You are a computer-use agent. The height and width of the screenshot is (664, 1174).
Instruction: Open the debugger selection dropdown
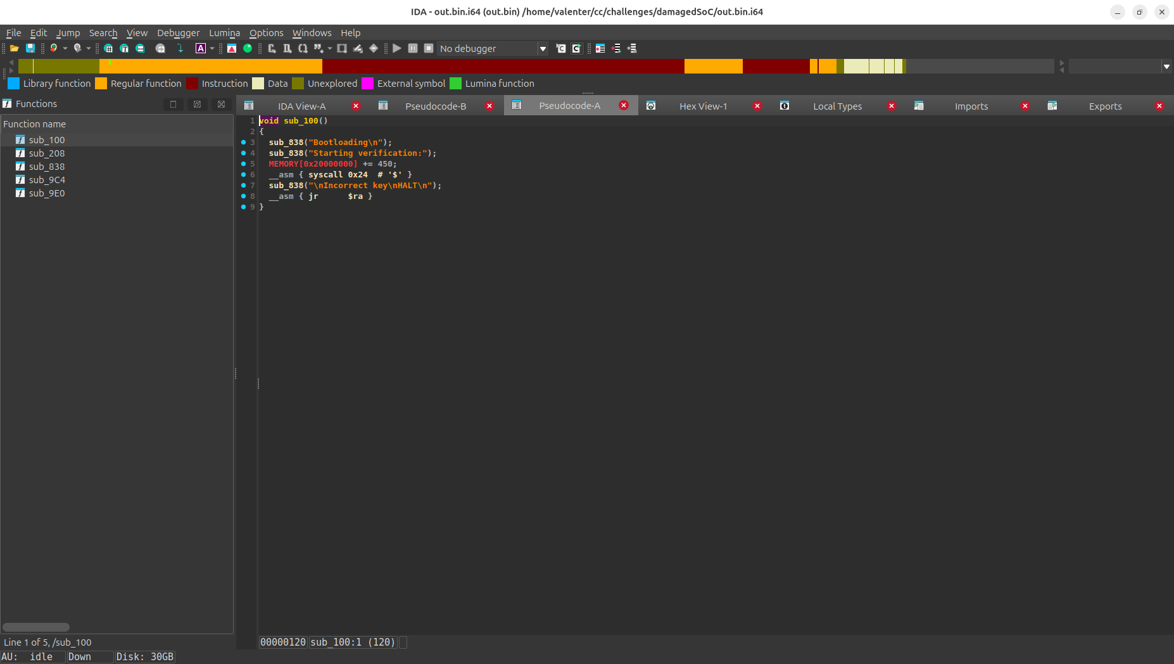543,49
